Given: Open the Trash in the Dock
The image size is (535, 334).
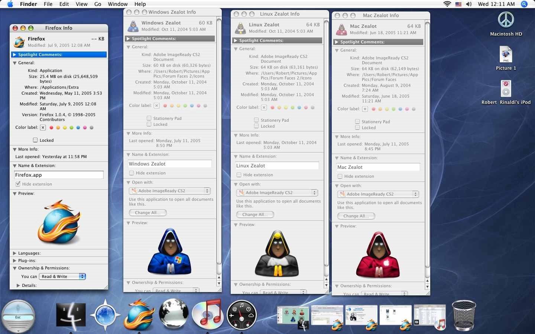Looking at the screenshot, I should [464, 315].
